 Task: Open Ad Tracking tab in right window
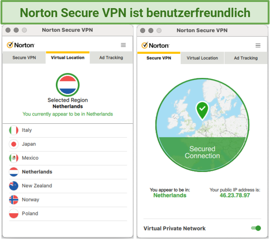pyautogui.click(x=246, y=58)
